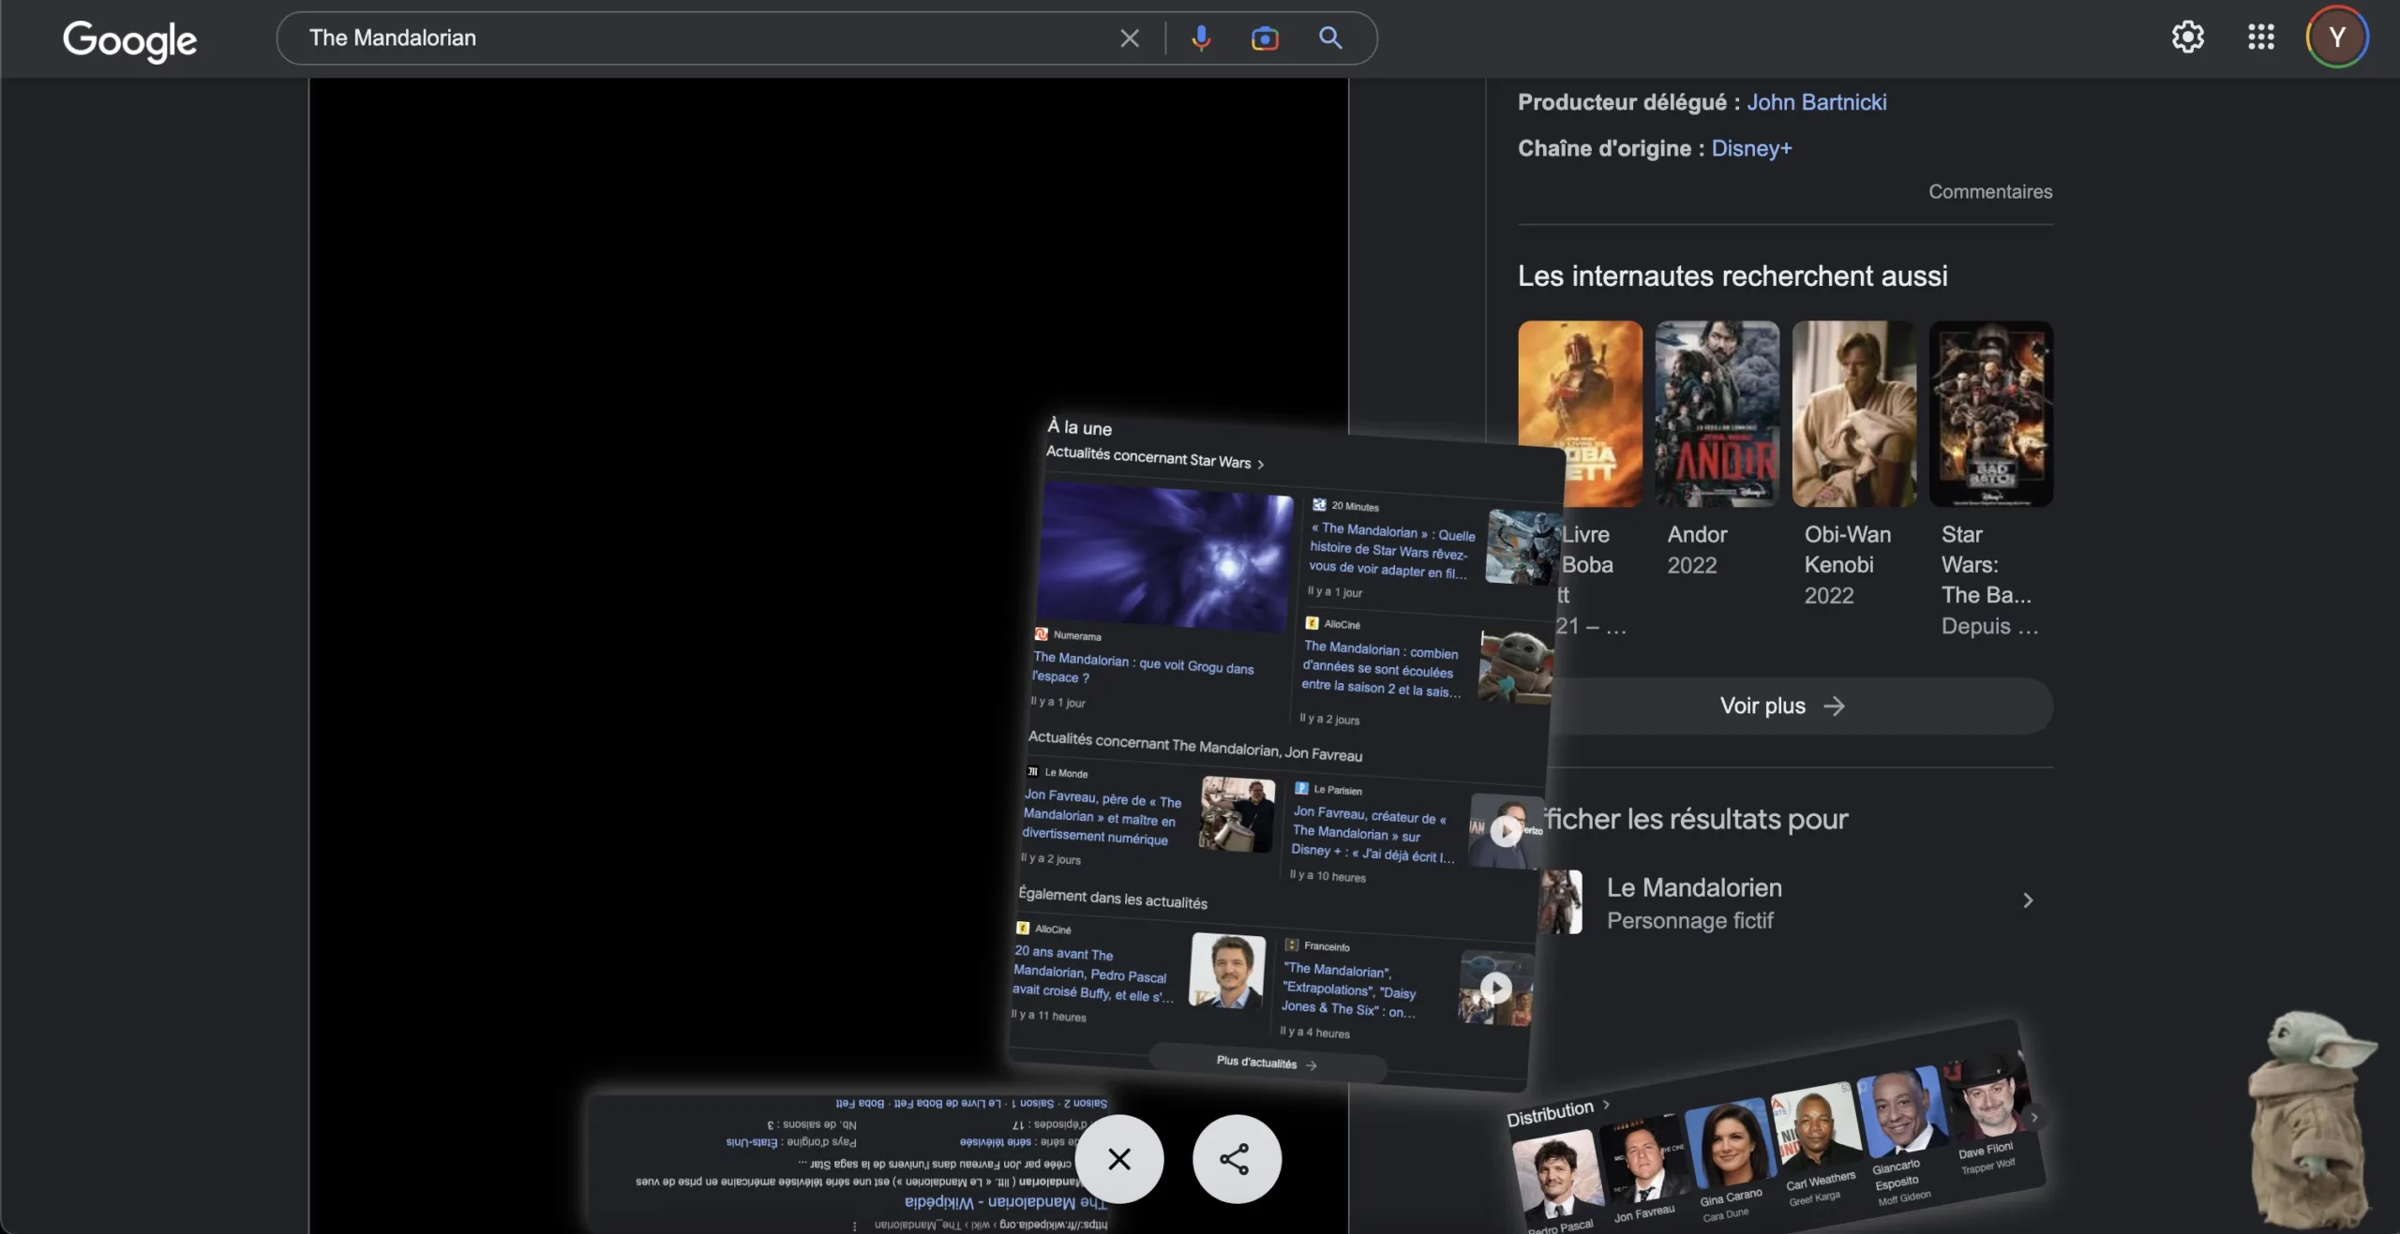2400x1234 pixels.
Task: Expand the Le Mandalorien result chevron
Action: click(x=2028, y=900)
